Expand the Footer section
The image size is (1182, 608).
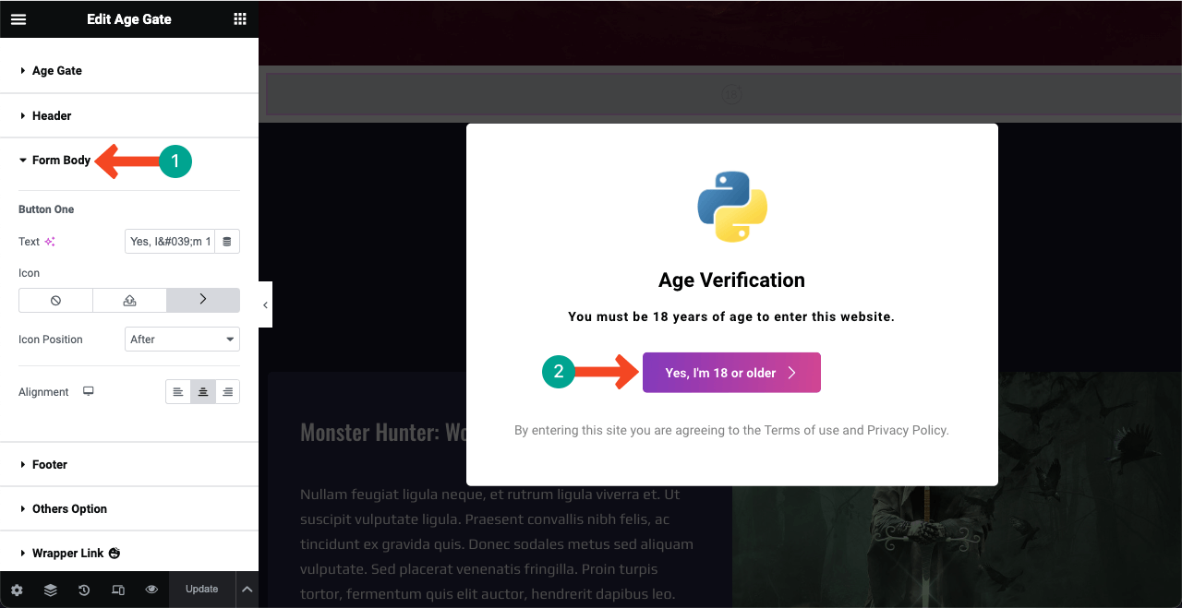click(x=50, y=464)
